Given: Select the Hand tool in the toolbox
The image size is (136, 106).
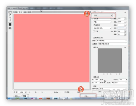Looking at the screenshot, I should pos(10,12).
